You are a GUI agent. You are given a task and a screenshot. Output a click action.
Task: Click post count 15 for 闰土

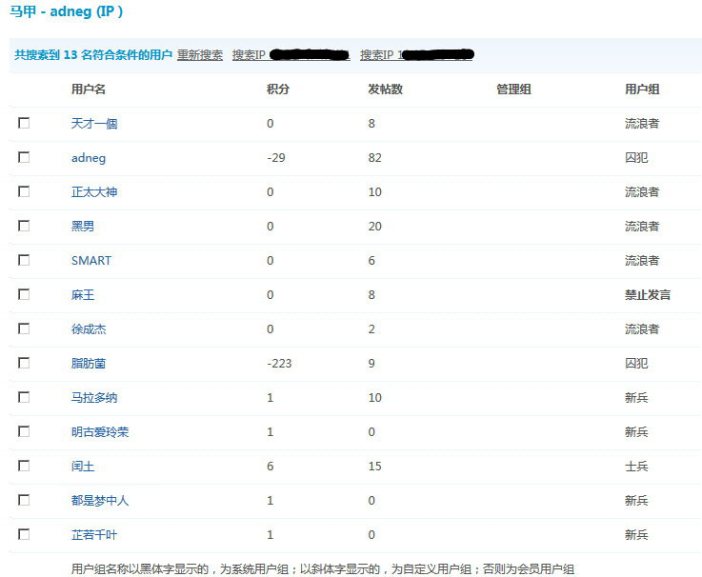pyautogui.click(x=375, y=467)
